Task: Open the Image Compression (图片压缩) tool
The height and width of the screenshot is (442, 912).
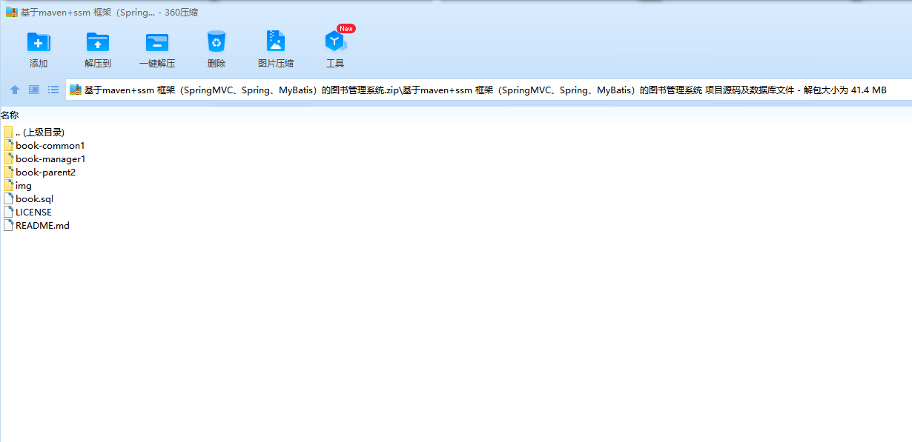Action: [x=276, y=41]
